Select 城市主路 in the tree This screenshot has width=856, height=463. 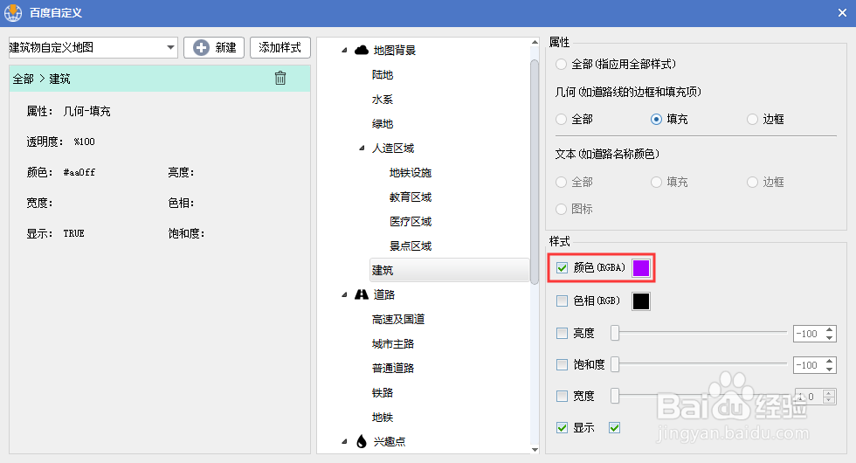(x=393, y=344)
